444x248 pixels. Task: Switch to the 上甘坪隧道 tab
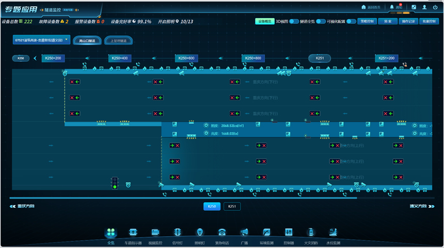click(x=118, y=41)
